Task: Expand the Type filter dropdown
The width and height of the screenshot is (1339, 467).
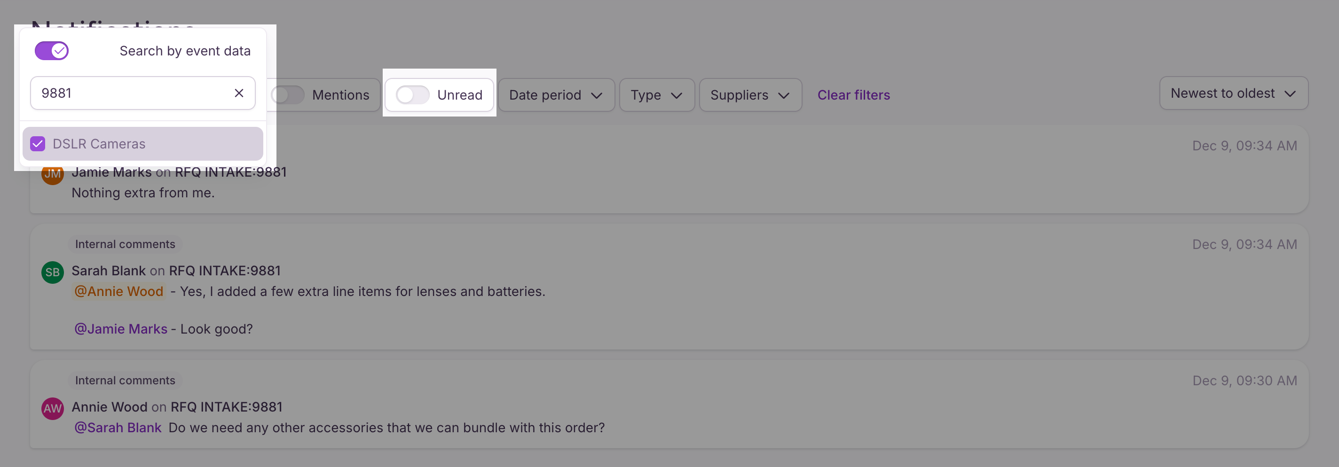Action: (x=656, y=95)
